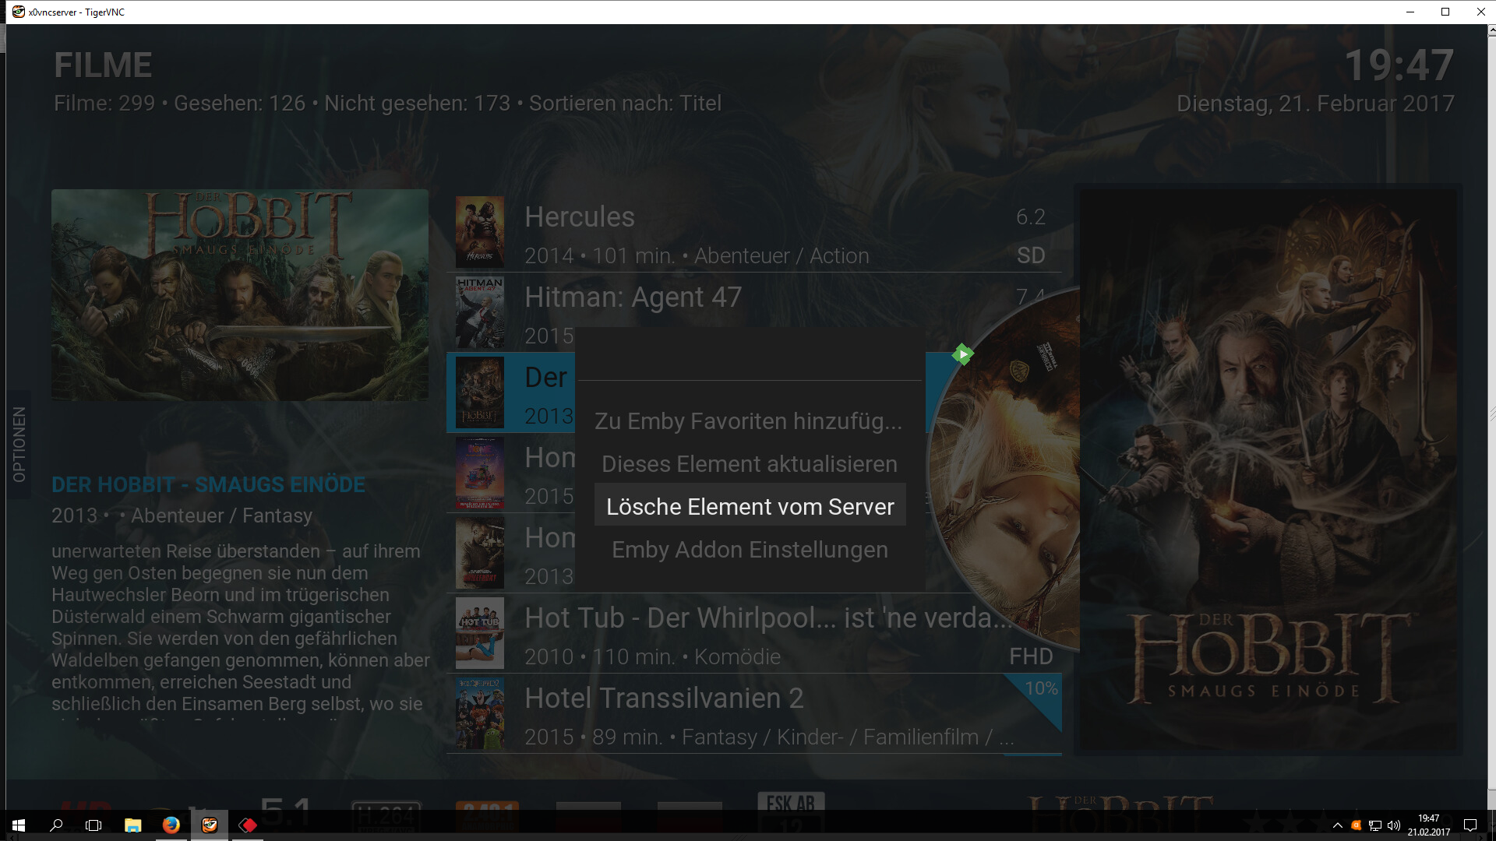The image size is (1496, 841).
Task: Click the Hitman Agent 47 poster thumbnail
Action: pos(480,312)
